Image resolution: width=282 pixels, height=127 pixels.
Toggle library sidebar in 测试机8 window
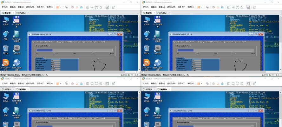(x=229, y=84)
